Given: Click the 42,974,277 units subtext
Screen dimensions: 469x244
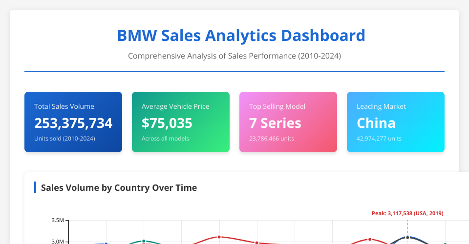Looking at the screenshot, I should [379, 139].
